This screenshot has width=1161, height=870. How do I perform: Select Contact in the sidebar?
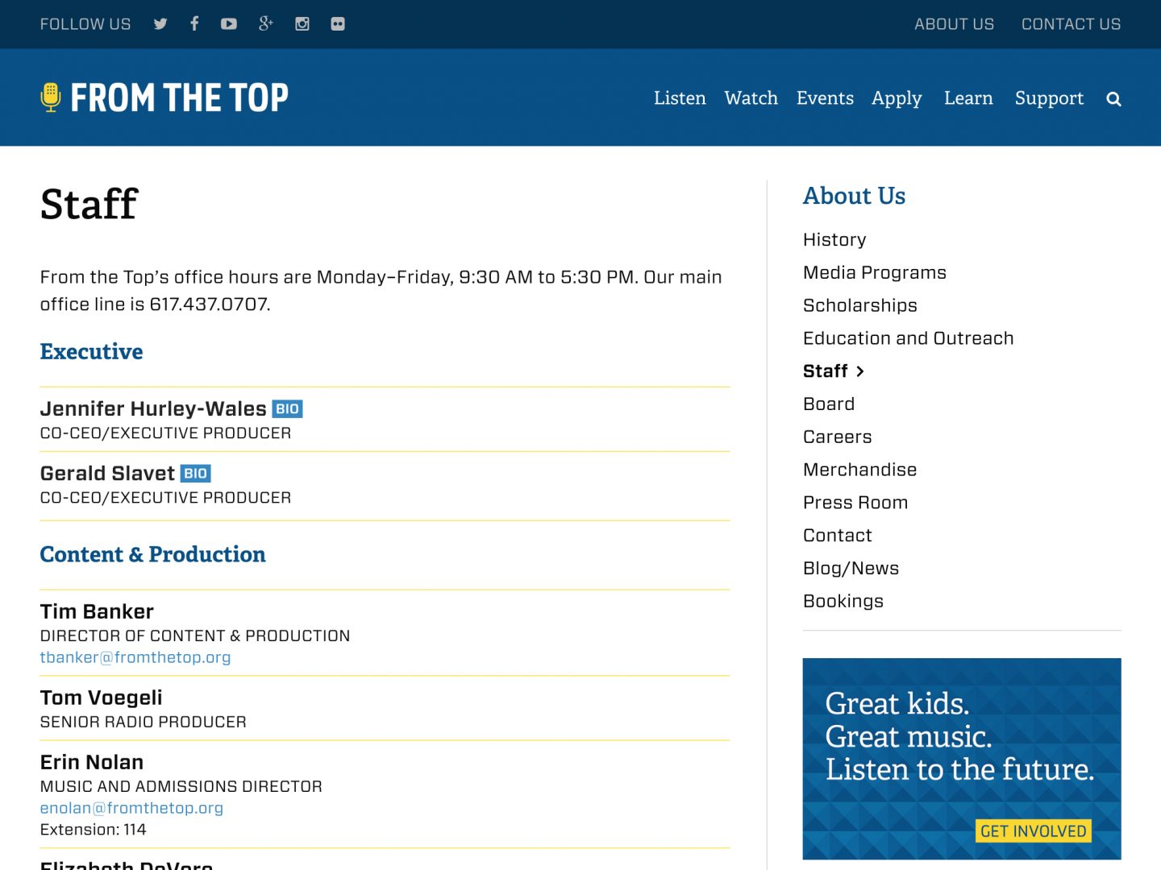tap(838, 536)
